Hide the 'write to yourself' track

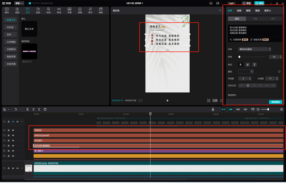coord(13,135)
